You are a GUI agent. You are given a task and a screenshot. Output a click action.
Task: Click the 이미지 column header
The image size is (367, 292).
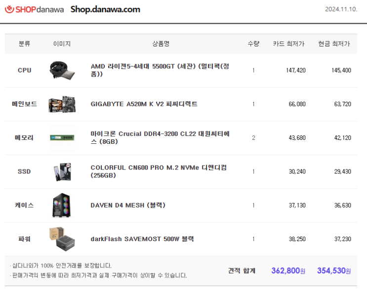[62, 43]
